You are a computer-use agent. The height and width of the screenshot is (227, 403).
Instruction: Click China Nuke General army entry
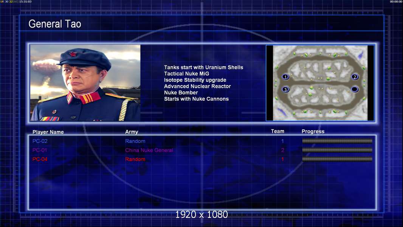149,150
